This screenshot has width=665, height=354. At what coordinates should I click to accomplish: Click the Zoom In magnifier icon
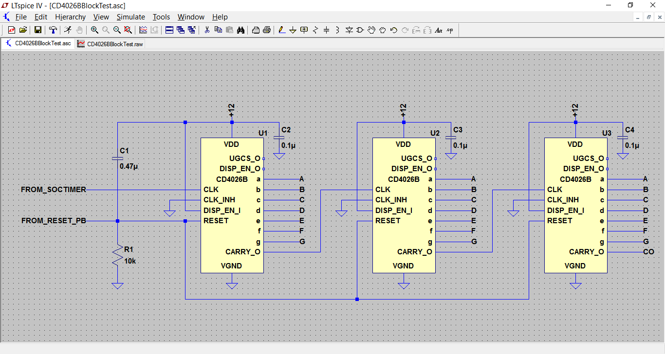point(94,30)
